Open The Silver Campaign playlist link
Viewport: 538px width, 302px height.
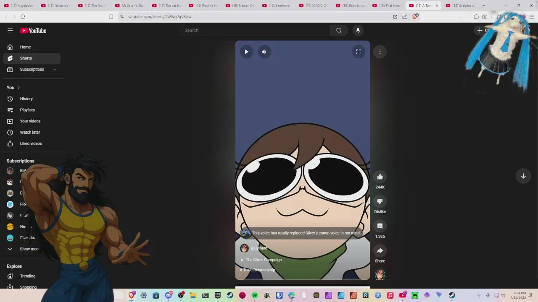point(264,260)
